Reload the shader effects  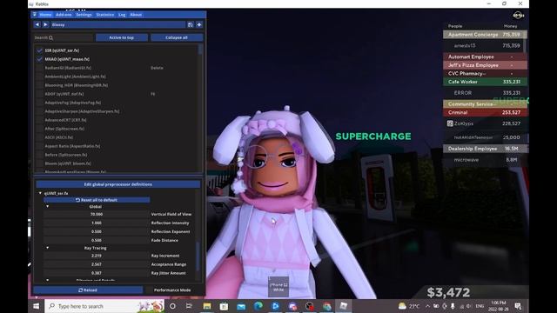tap(88, 290)
